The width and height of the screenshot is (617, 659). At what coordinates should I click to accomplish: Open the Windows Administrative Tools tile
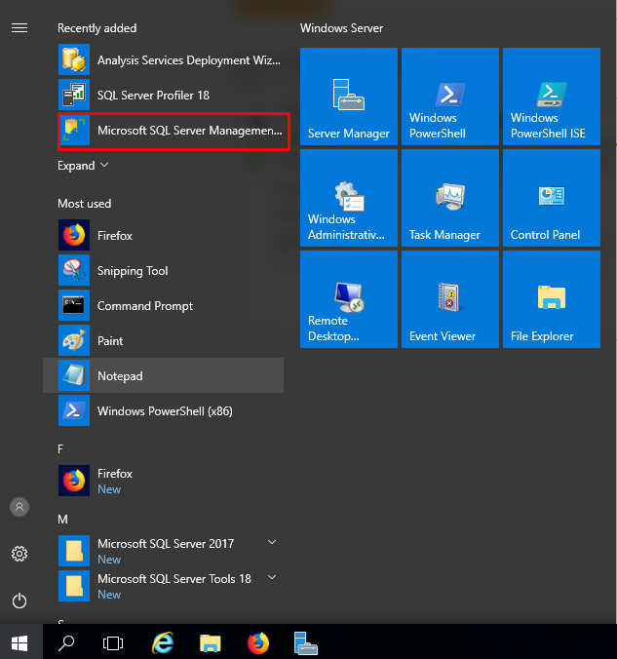(x=349, y=198)
